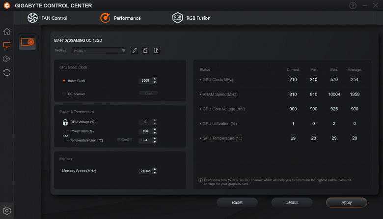Click the monitor icon in sidebar
The height and width of the screenshot is (219, 383).
point(7,45)
